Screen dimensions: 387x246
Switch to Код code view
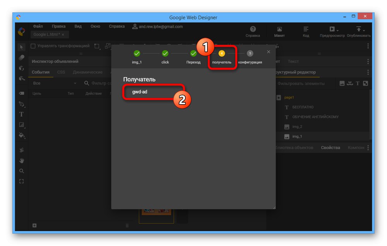tap(306, 32)
